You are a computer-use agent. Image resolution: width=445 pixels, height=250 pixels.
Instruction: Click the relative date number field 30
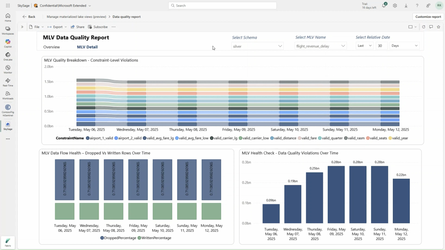(x=382, y=46)
